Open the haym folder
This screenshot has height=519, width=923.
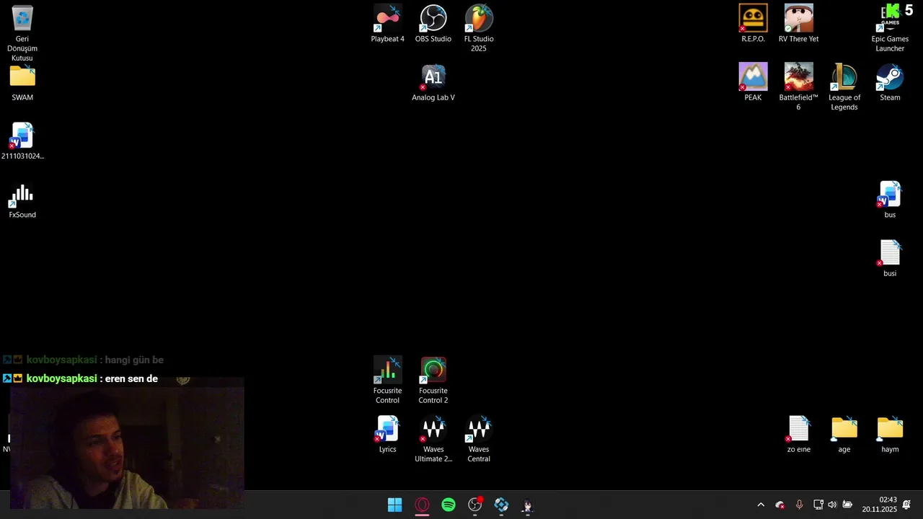[x=890, y=435]
